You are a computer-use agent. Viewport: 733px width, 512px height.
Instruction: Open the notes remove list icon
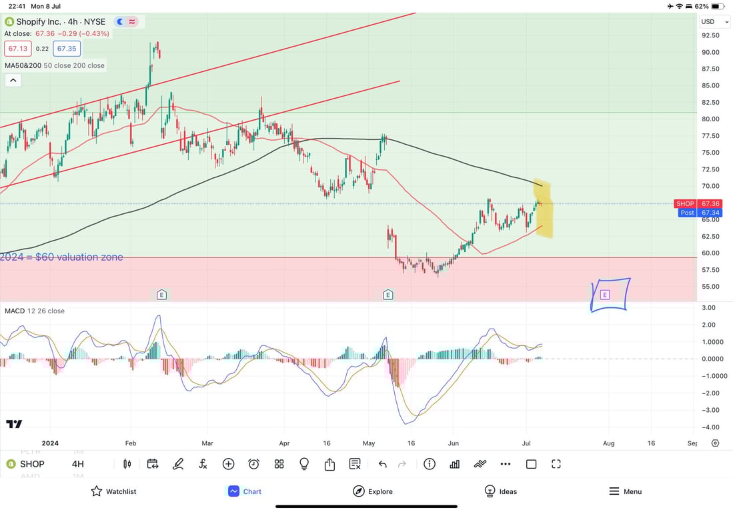click(355, 464)
